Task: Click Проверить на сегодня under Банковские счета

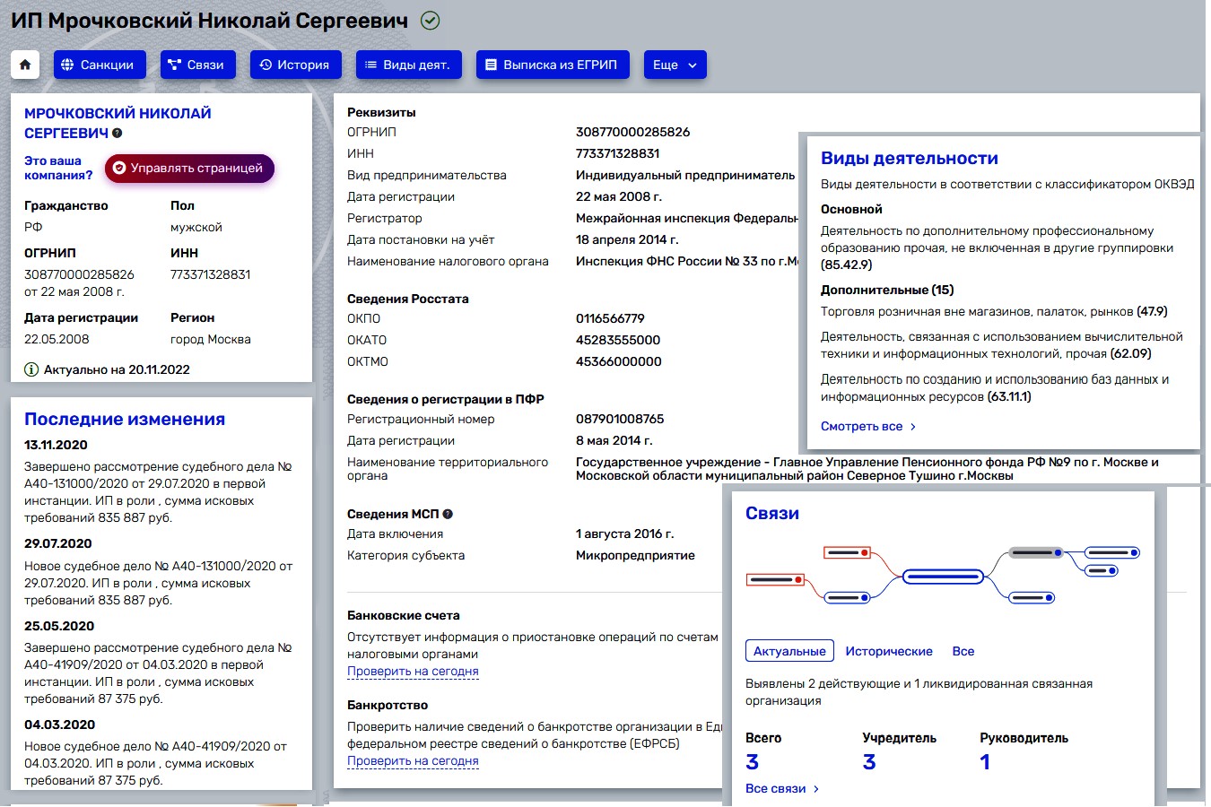Action: coord(413,672)
